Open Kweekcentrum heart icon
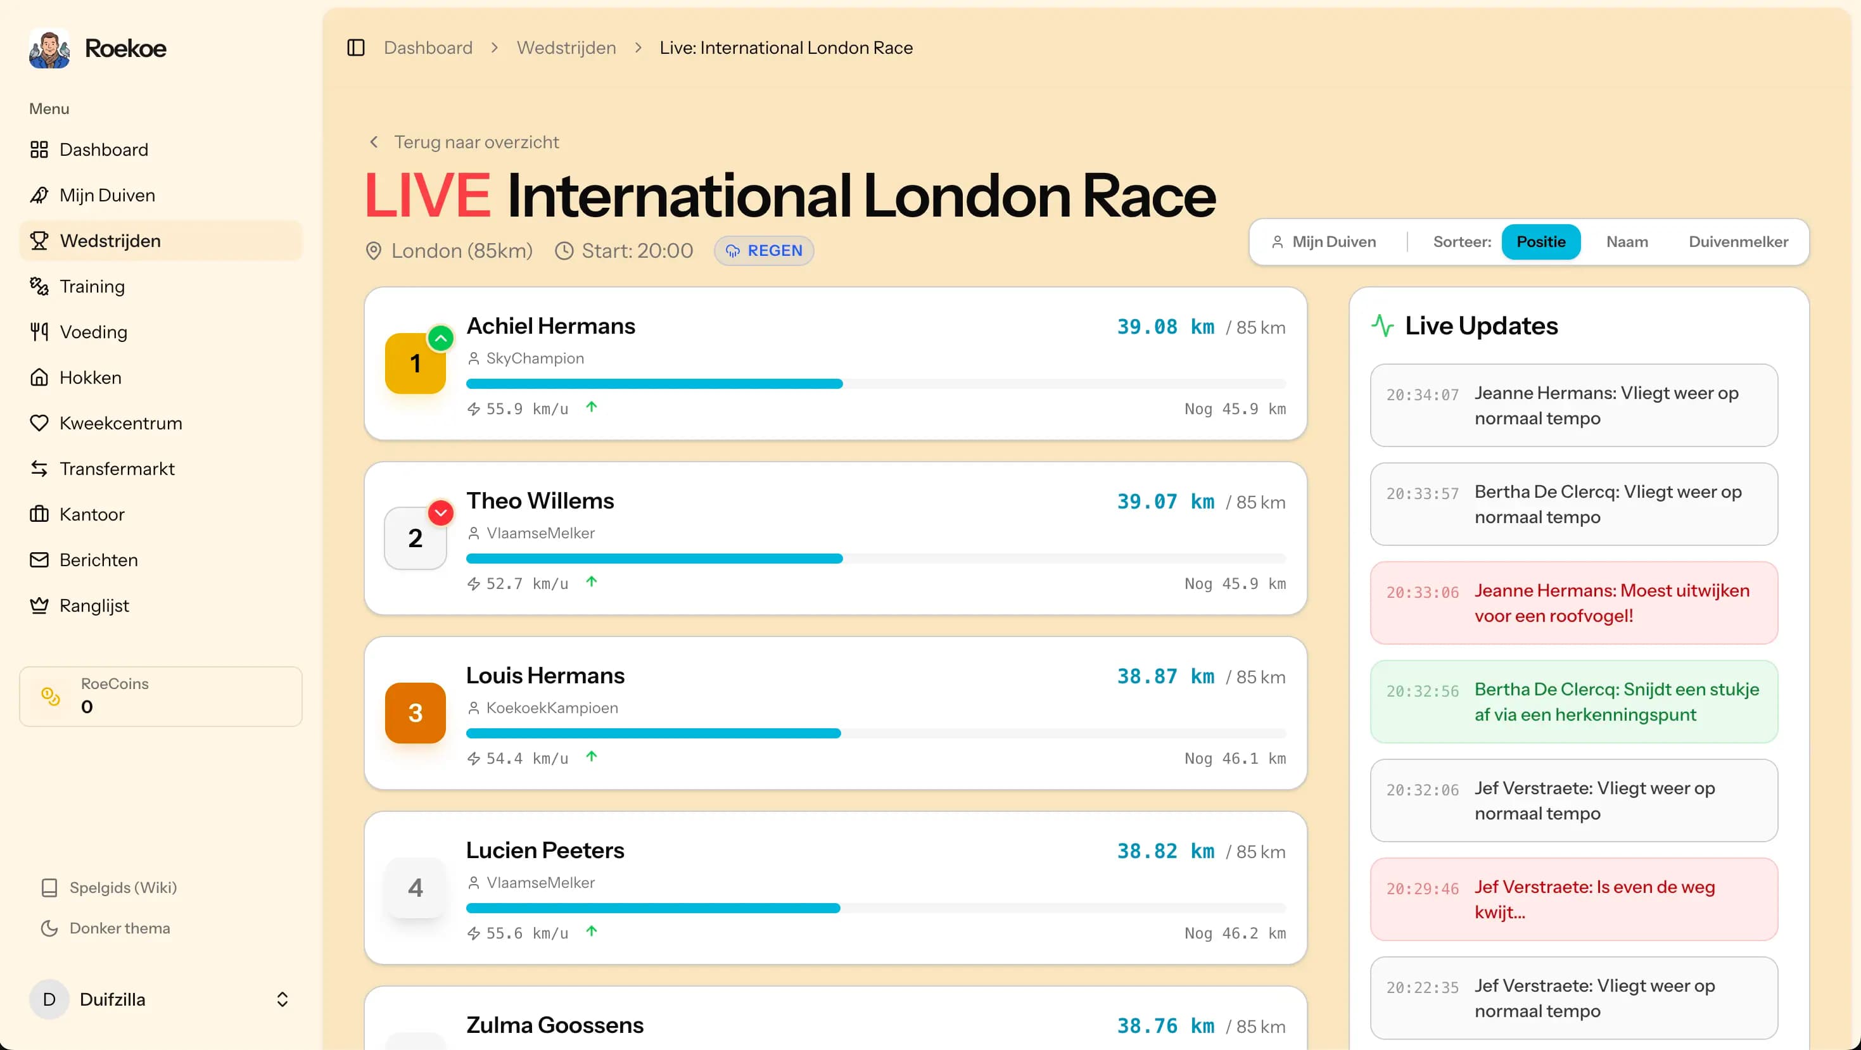The height and width of the screenshot is (1050, 1861). 39,423
